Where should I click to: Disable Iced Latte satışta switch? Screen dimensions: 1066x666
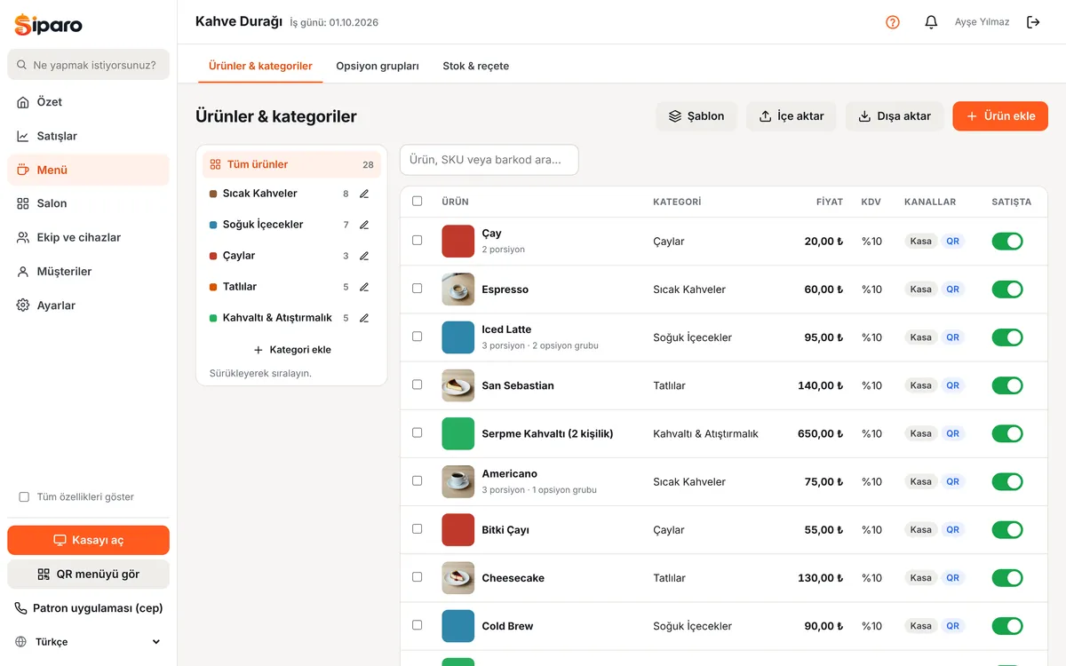pyautogui.click(x=1007, y=337)
